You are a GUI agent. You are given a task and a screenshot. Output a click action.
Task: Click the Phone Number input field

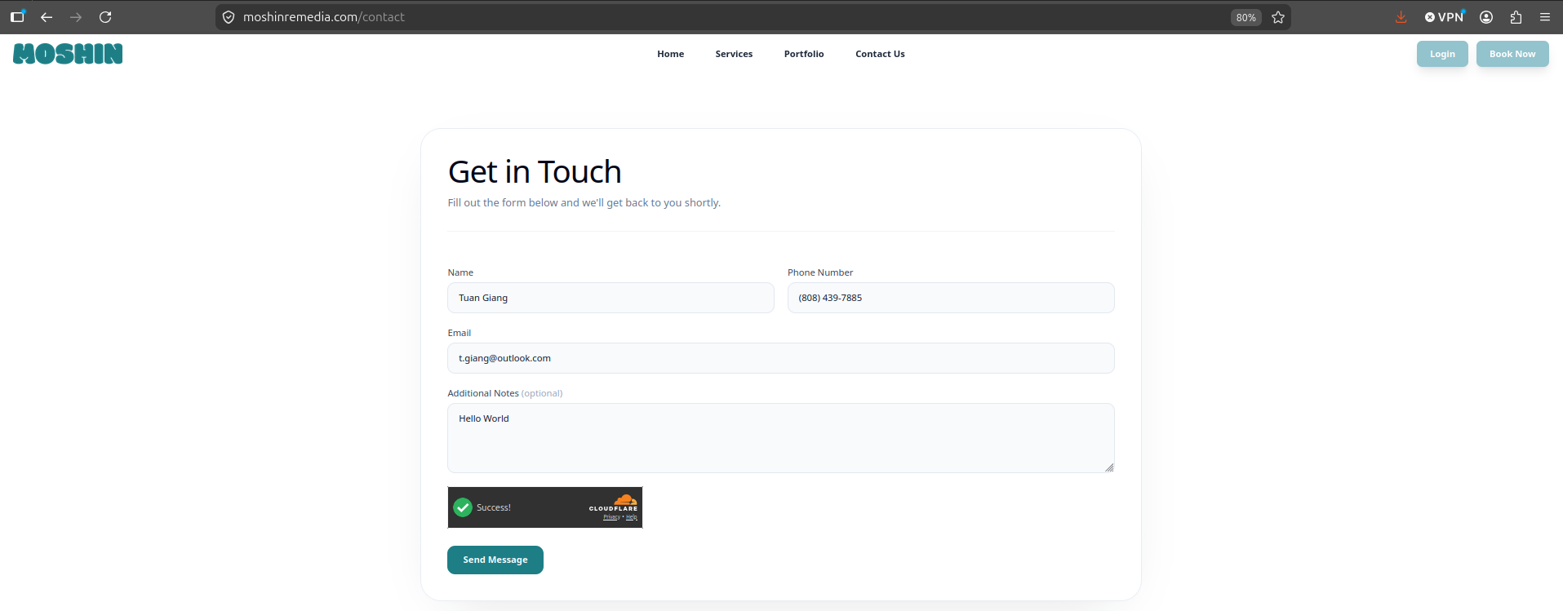951,298
